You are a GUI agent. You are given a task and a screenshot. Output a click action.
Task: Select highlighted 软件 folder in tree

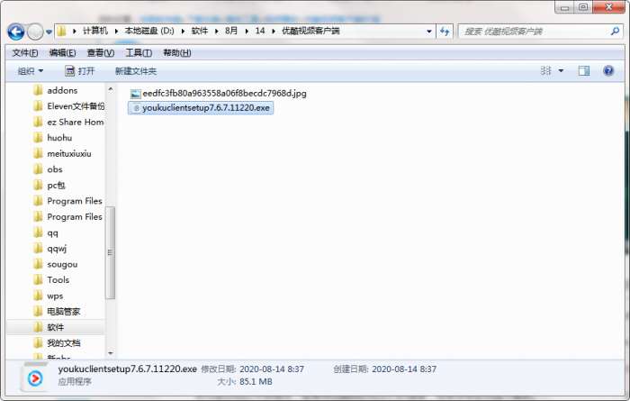[x=56, y=327]
